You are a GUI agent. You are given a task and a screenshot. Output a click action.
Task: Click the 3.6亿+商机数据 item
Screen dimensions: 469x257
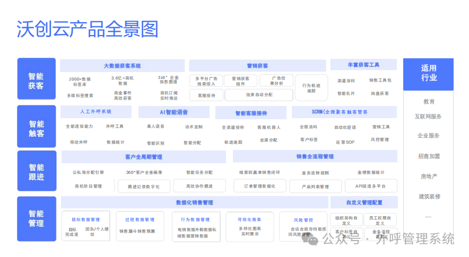123,81
